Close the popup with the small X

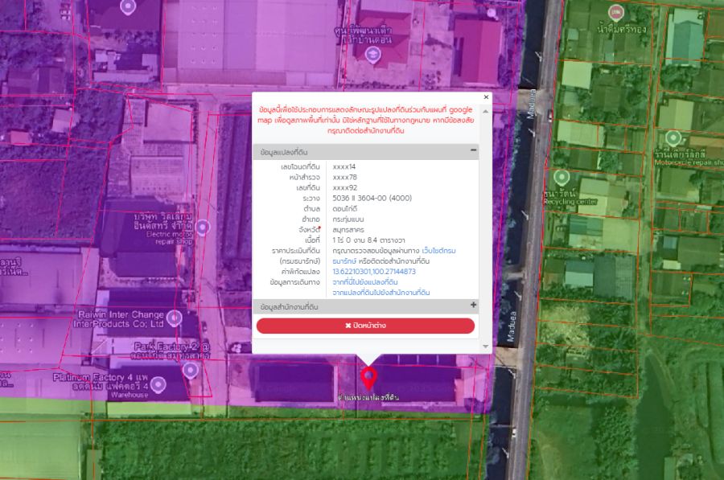pos(486,97)
